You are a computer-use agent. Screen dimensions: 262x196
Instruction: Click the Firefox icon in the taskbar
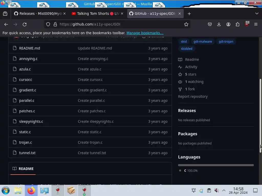pos(31,190)
